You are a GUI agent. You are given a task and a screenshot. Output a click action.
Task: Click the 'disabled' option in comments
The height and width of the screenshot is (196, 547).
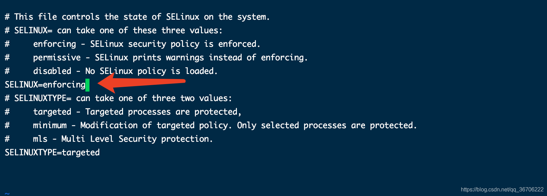[x=52, y=71]
